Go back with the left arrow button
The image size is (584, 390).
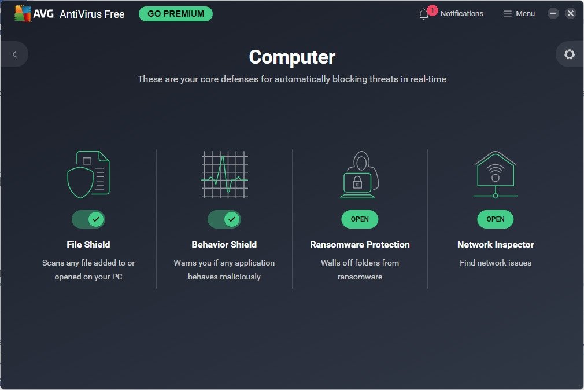point(14,54)
